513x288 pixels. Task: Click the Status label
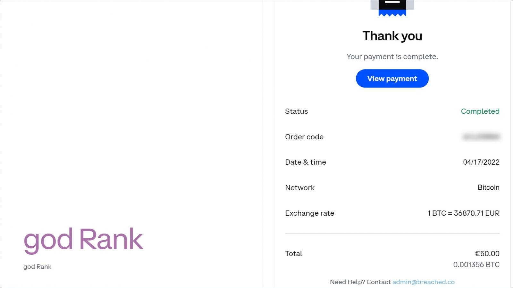[x=296, y=111]
